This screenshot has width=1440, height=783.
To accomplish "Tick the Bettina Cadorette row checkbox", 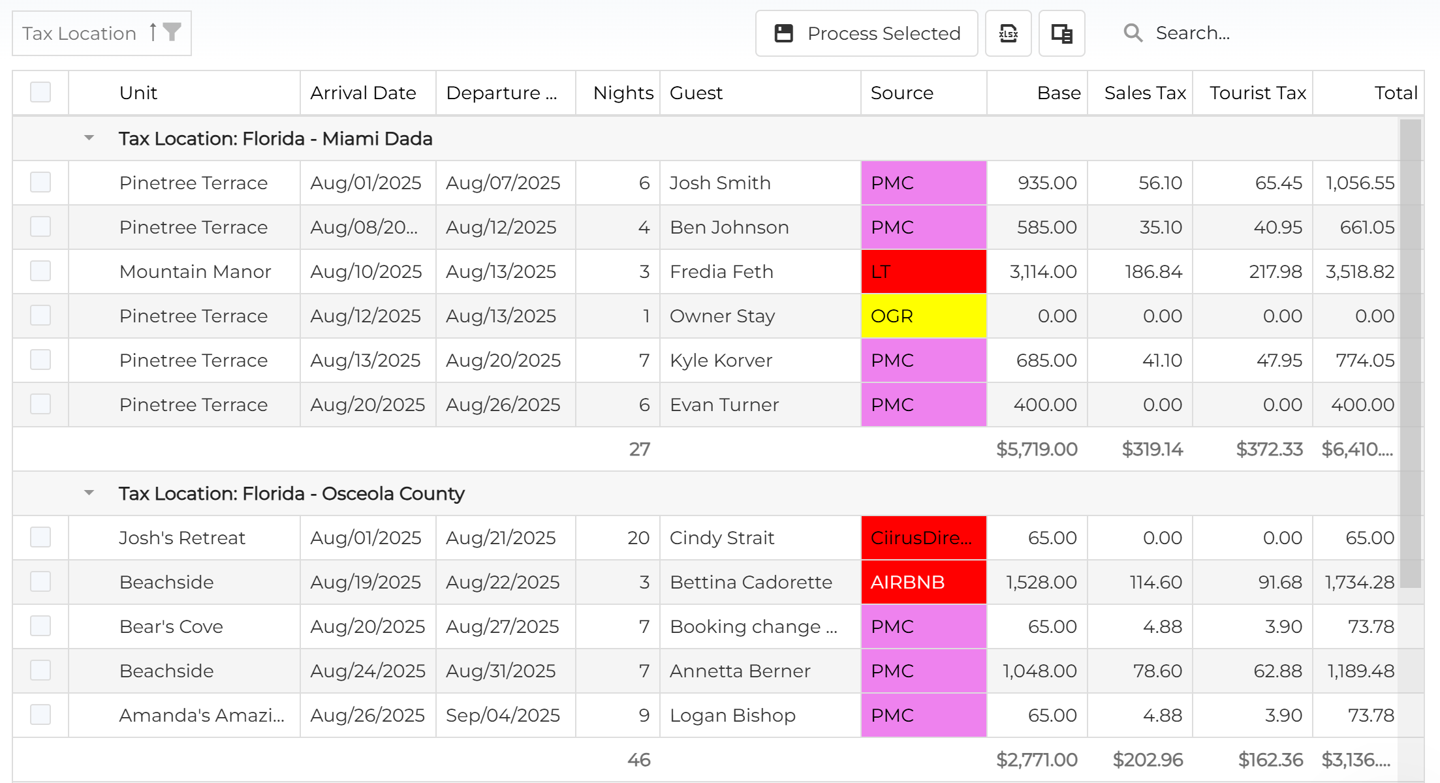I will [40, 581].
